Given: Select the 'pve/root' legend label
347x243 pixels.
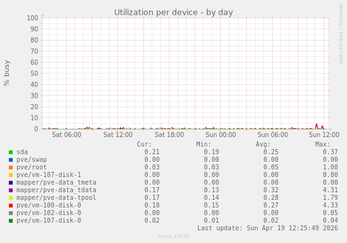Looking at the screenshot, I should pos(32,167).
